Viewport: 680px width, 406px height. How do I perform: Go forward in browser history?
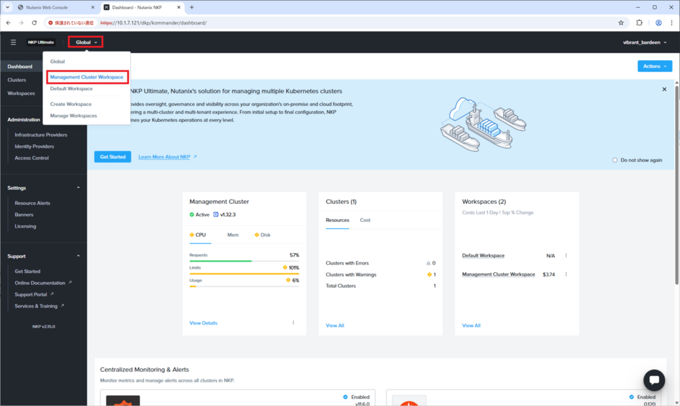coord(21,23)
